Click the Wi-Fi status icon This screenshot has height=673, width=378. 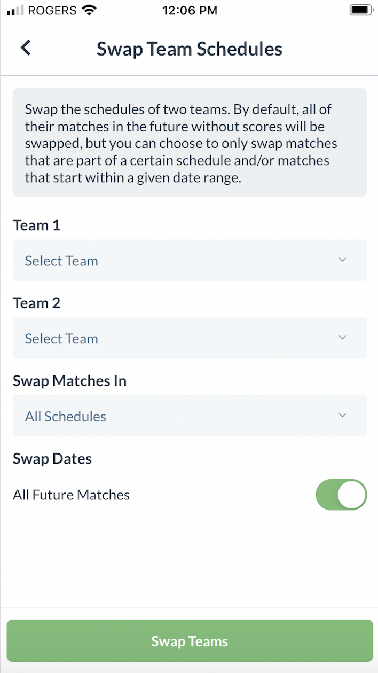coord(89,10)
